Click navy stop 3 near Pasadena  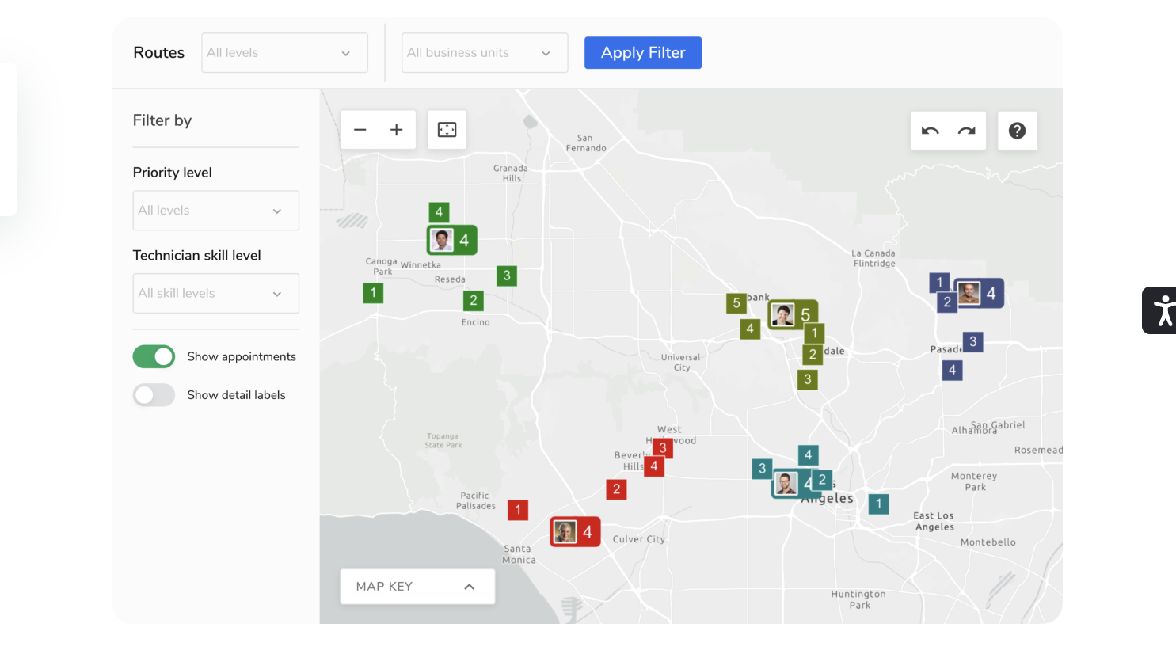pyautogui.click(x=972, y=342)
